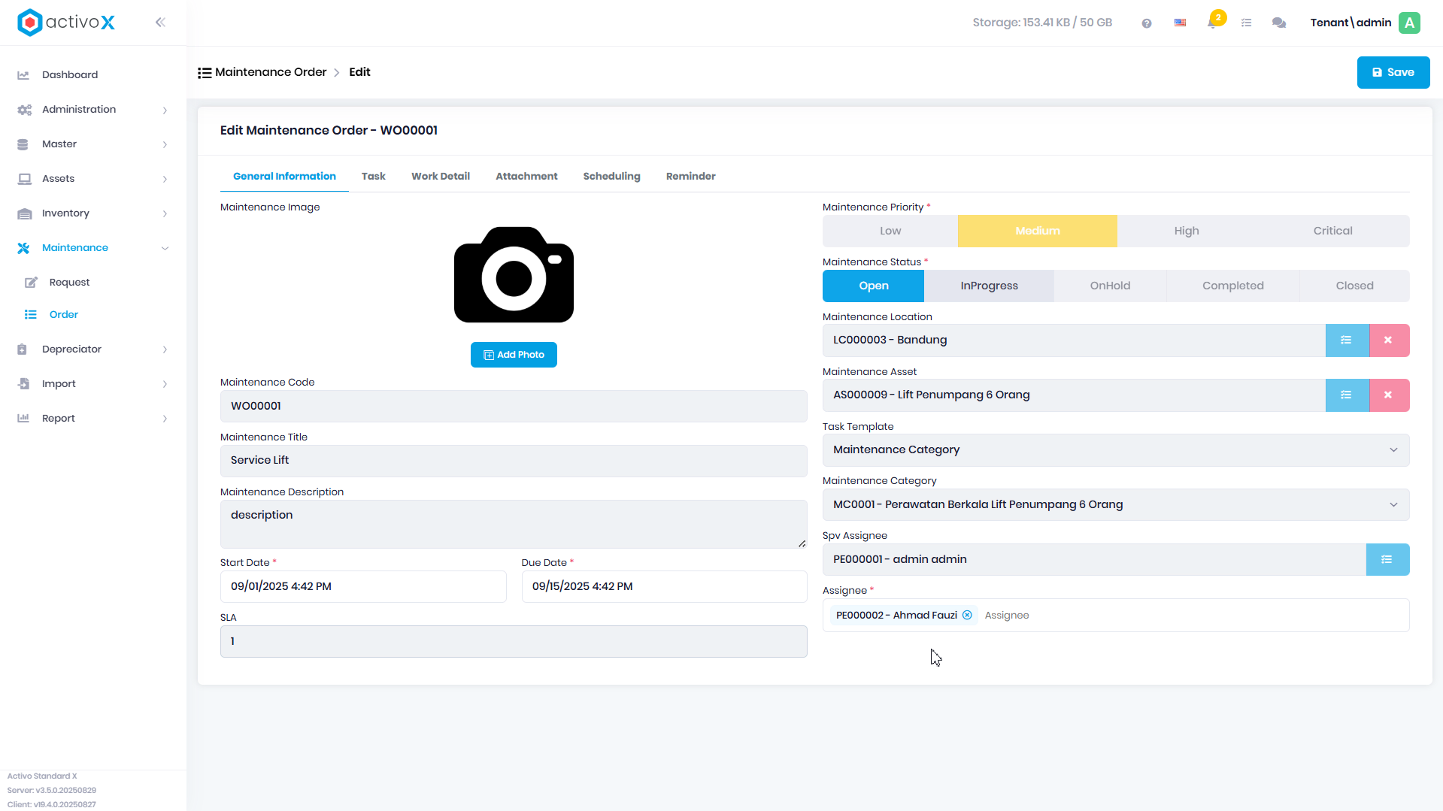Expand Import menu chevron
Screen dimensions: 1443x811
pyautogui.click(x=165, y=385)
